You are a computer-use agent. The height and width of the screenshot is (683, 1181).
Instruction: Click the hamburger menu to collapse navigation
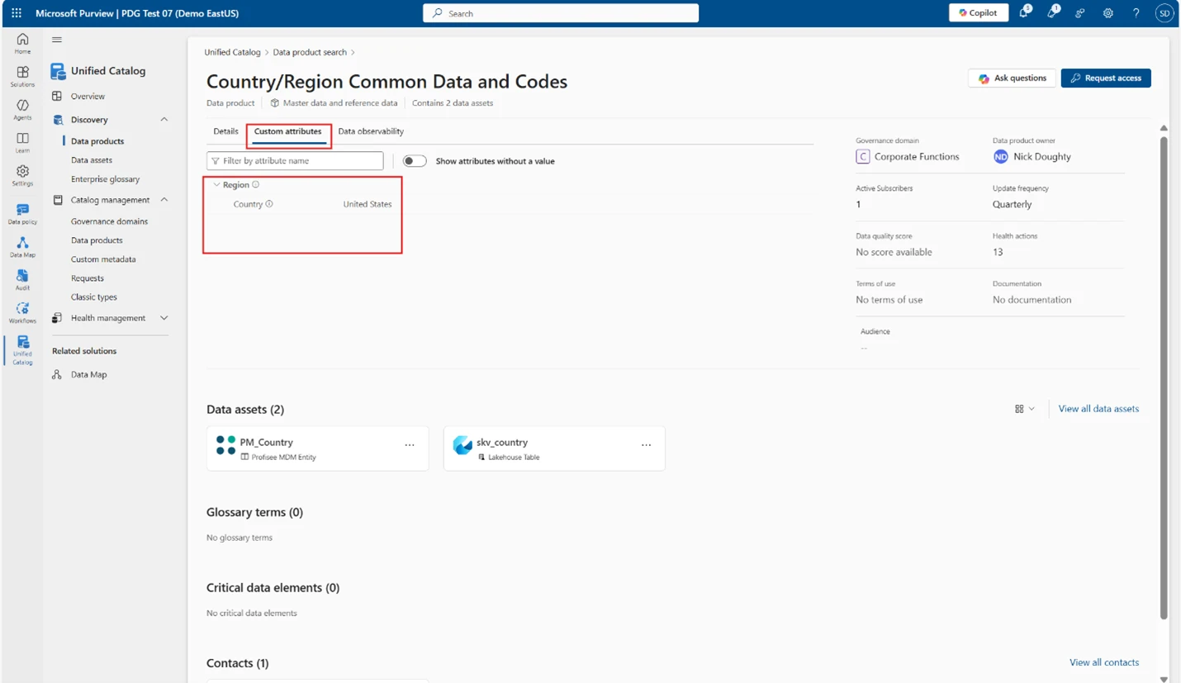click(57, 40)
